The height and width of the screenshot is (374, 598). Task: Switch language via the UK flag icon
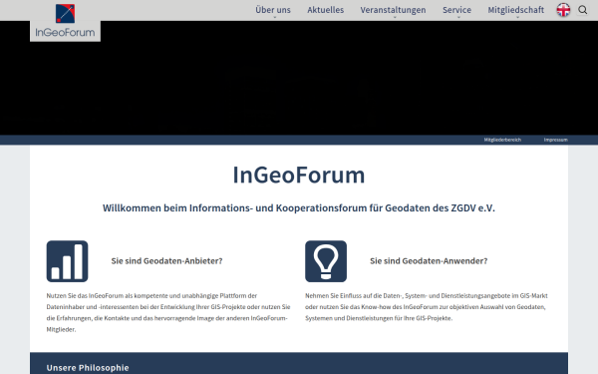563,10
